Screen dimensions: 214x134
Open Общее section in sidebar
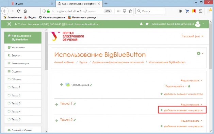pos(23,80)
